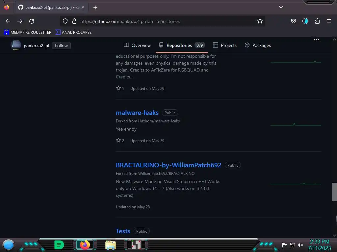Click the 'Yee ennoy' description text
Image resolution: width=337 pixels, height=252 pixels.
click(126, 129)
